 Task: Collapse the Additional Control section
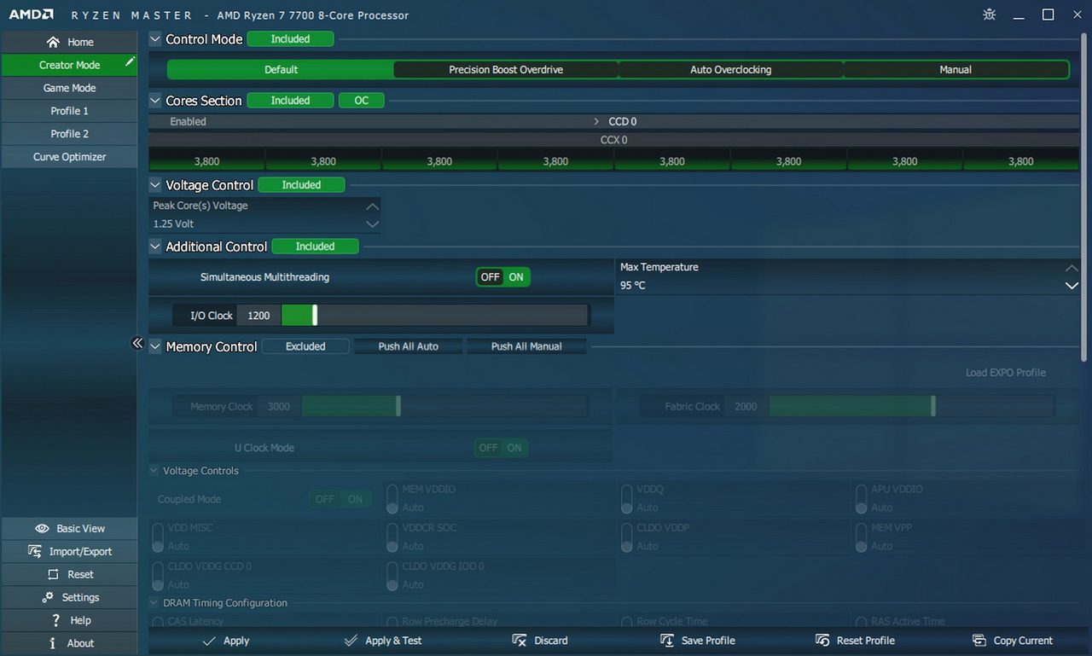[155, 247]
